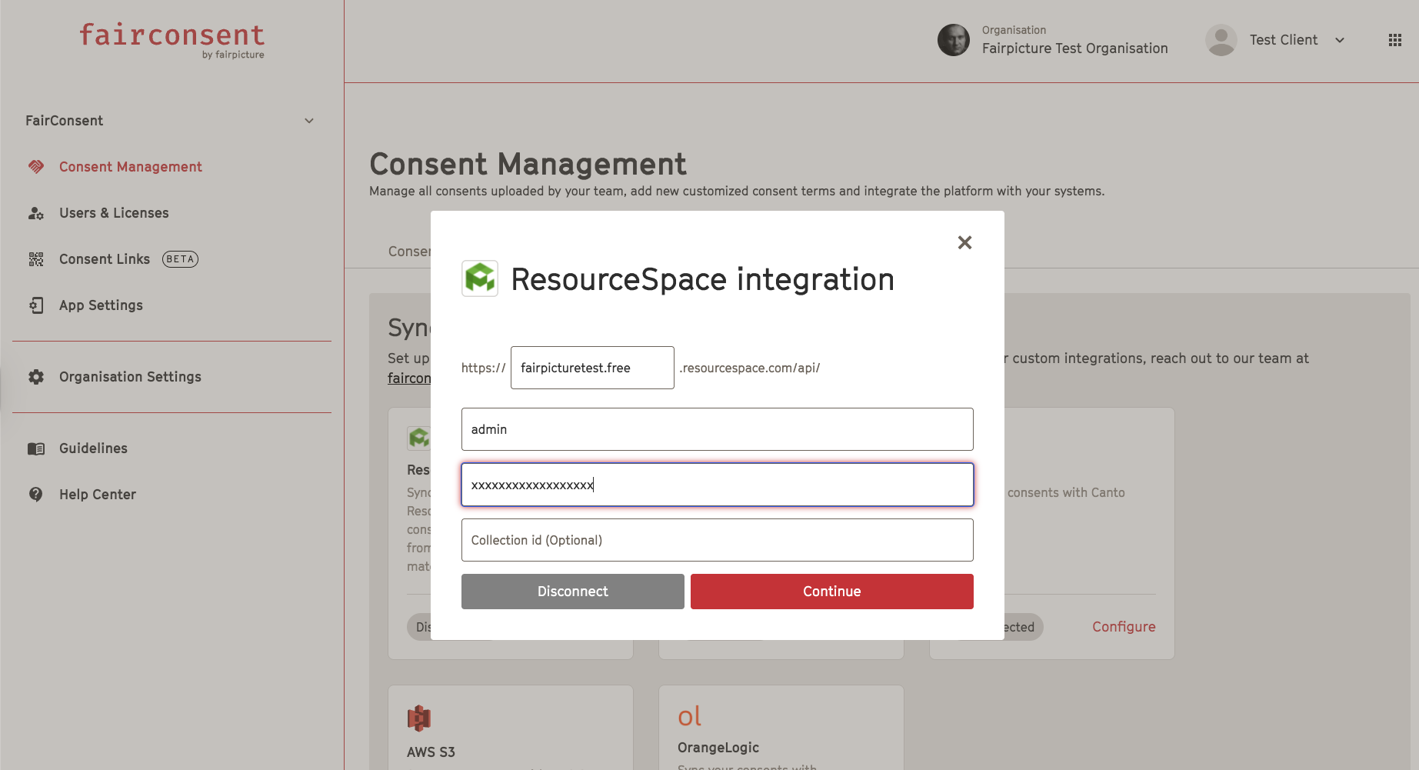1419x770 pixels.
Task: Open Consent Management in sidebar
Action: 131,167
